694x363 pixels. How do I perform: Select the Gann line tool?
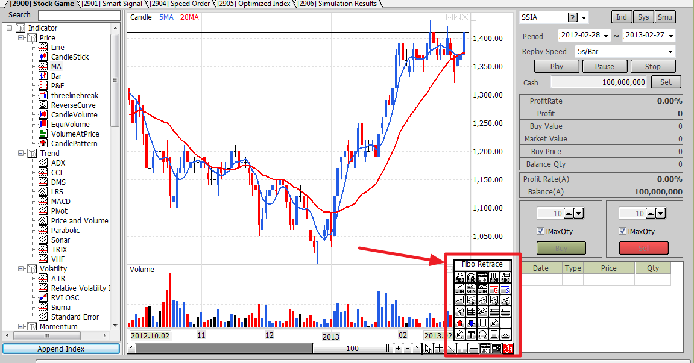(x=460, y=288)
